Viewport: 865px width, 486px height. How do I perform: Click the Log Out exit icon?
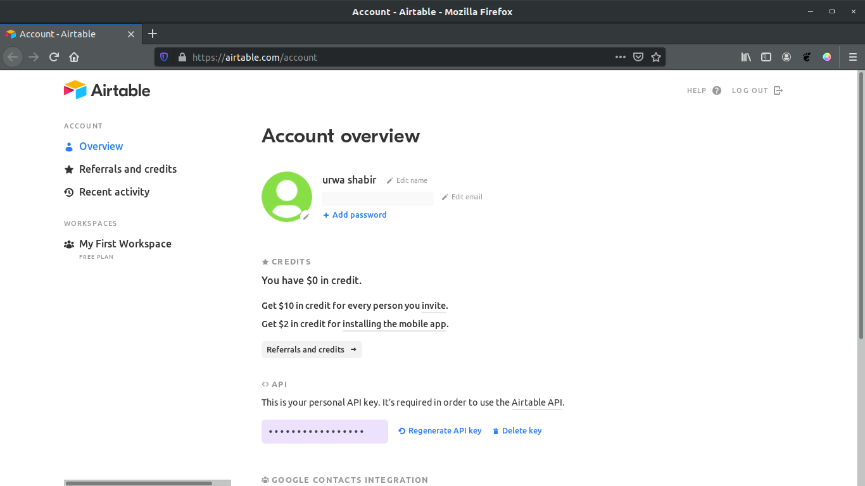(778, 90)
